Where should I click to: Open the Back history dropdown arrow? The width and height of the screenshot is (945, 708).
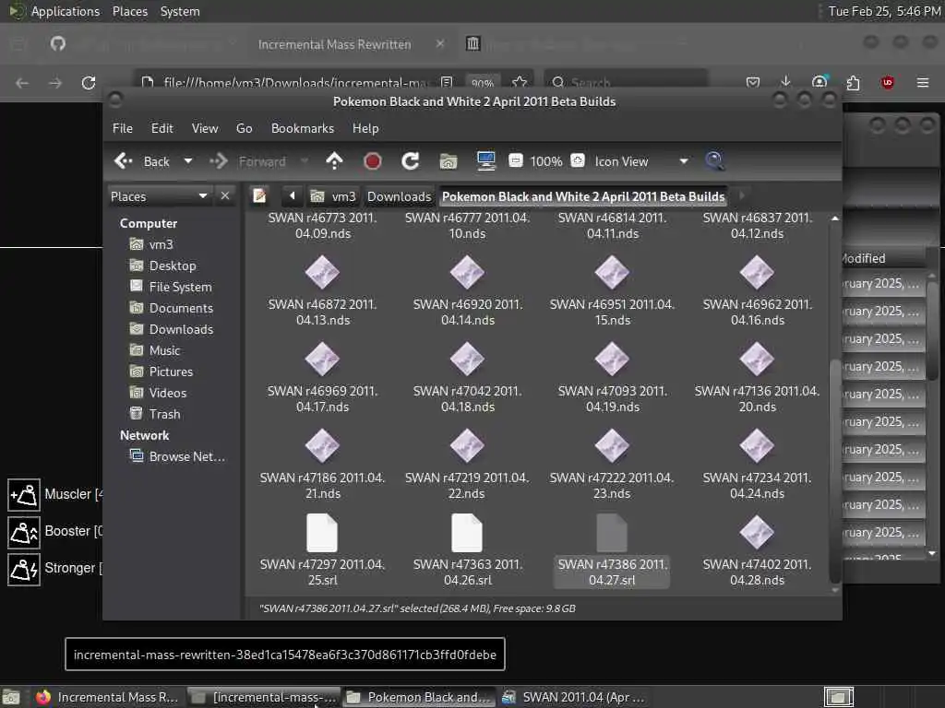(188, 160)
